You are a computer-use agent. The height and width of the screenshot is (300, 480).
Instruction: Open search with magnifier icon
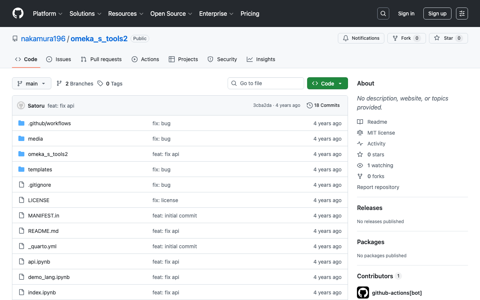pos(383,13)
